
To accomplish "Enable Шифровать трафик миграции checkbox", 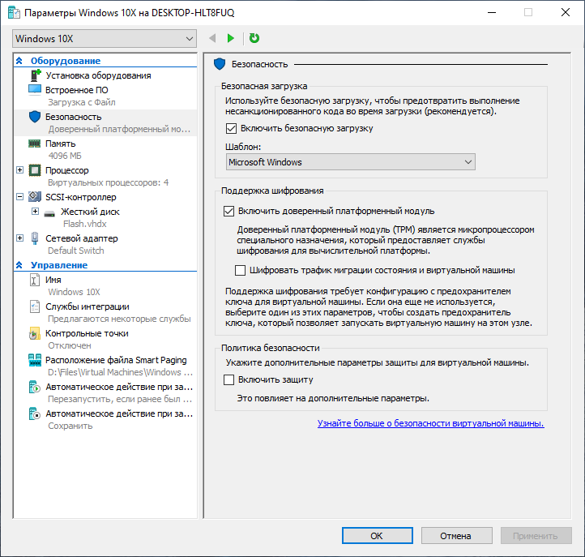I will click(241, 270).
